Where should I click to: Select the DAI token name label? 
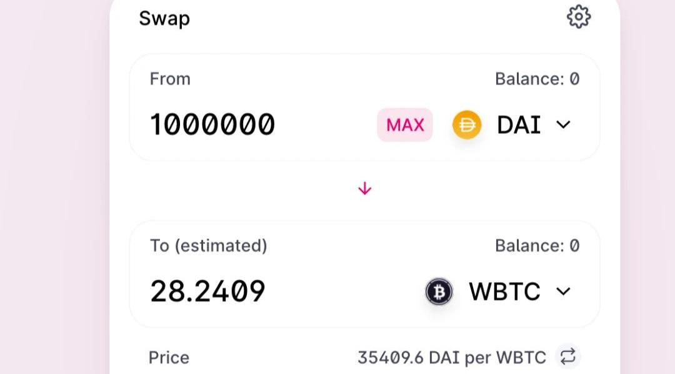tap(519, 124)
